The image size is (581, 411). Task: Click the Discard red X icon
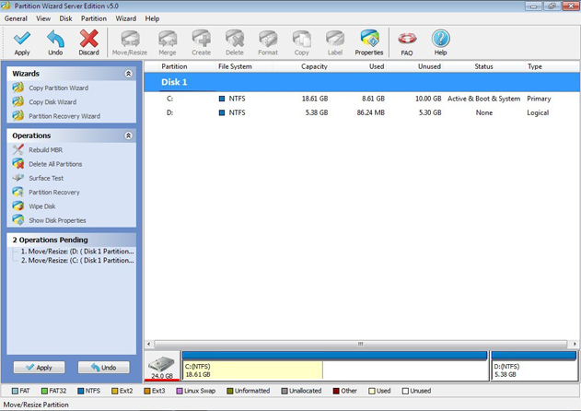coord(88,40)
